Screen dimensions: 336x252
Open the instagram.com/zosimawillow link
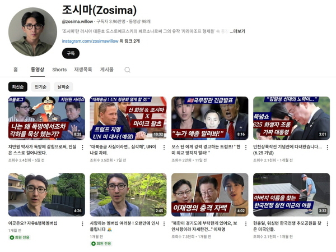(x=90, y=41)
